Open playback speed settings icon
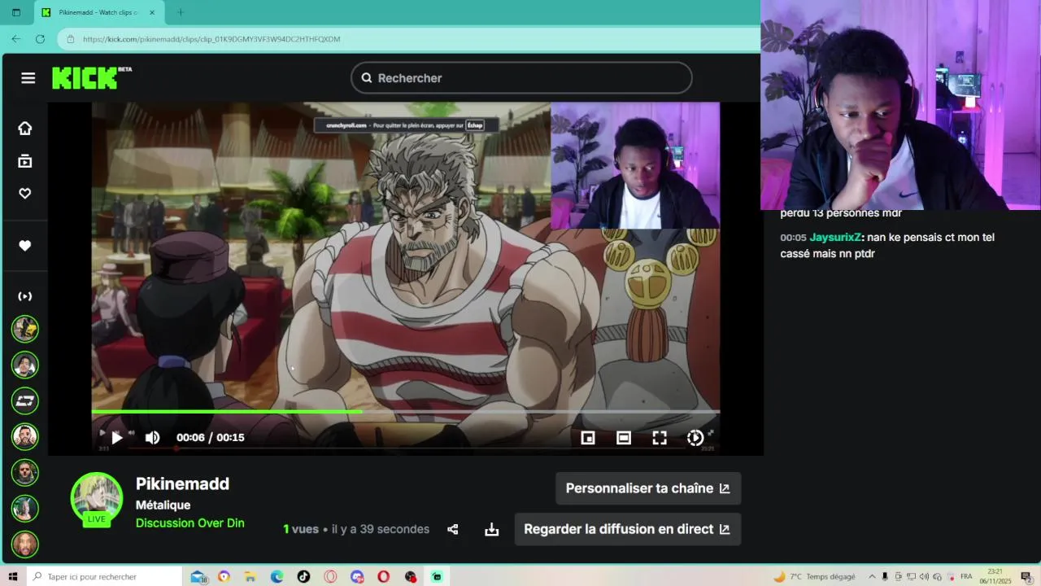 click(695, 438)
